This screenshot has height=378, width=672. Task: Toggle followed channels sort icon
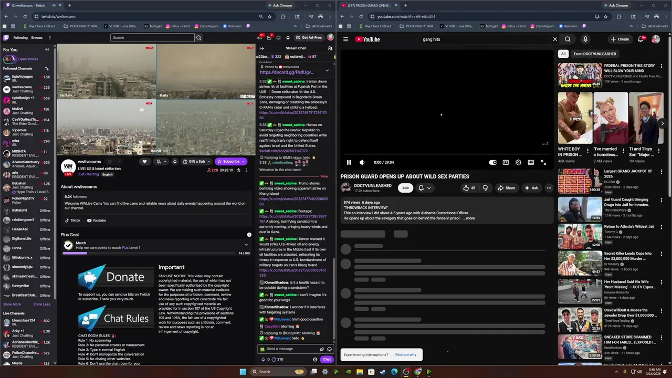(x=47, y=68)
